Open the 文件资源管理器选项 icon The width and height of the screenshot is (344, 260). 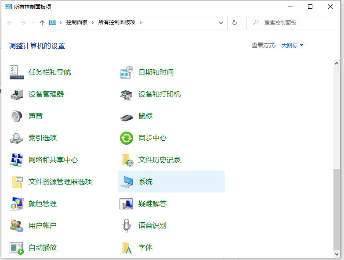(x=17, y=182)
